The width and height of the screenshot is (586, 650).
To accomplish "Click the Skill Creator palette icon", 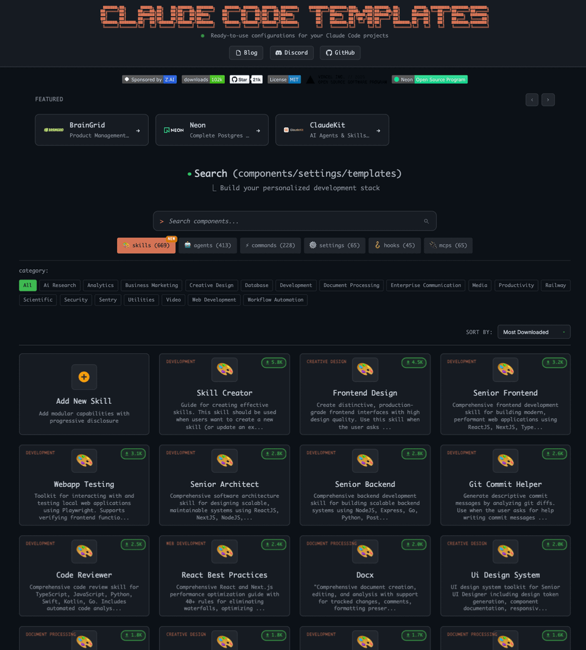I will 225,369.
